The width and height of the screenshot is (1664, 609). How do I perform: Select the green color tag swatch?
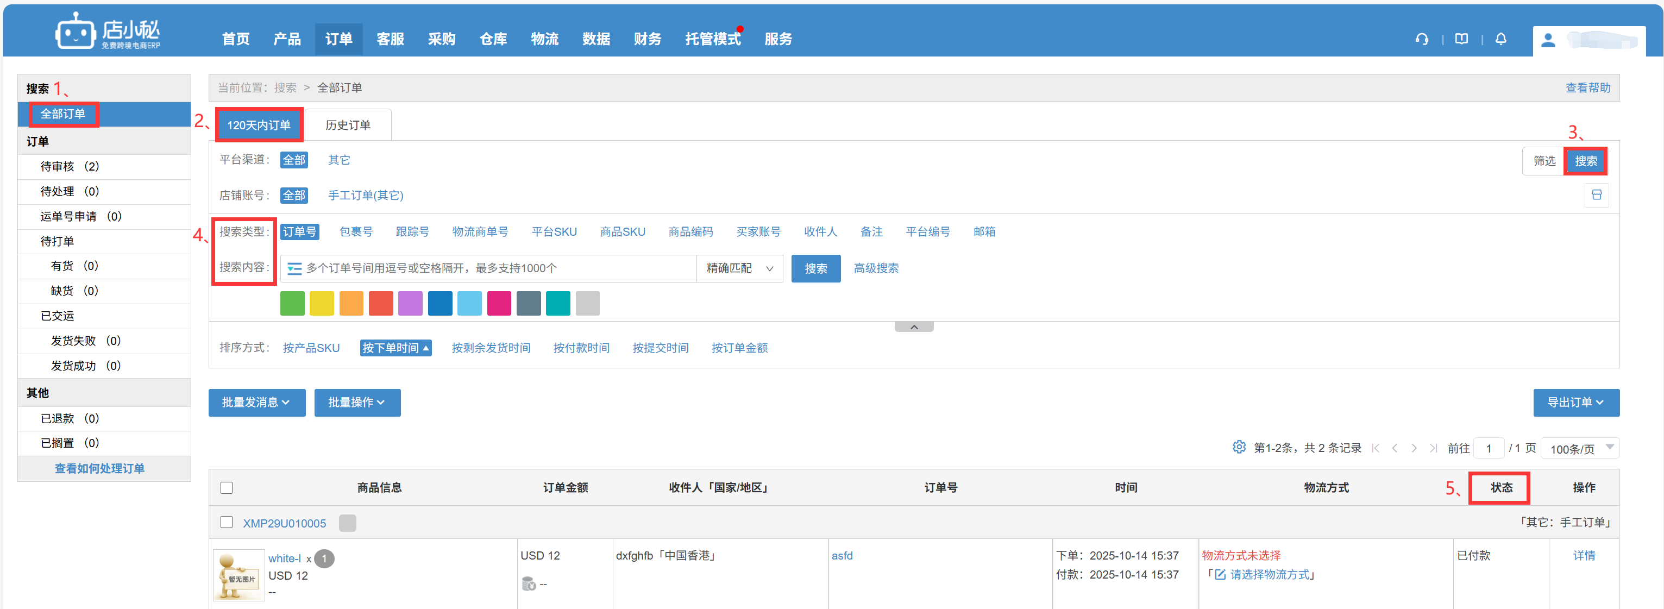click(x=292, y=304)
